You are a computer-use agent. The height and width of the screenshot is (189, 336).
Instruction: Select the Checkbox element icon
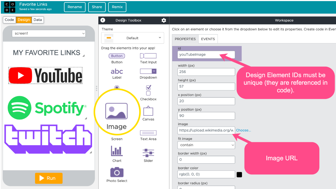148,90
